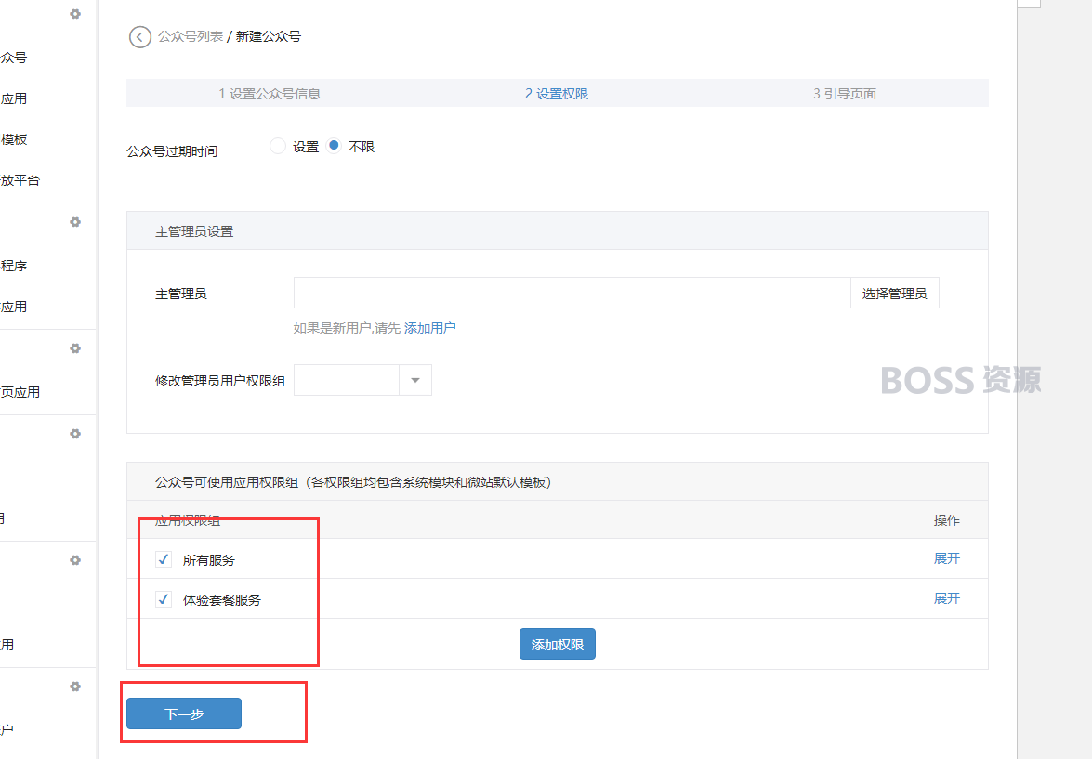The width and height of the screenshot is (1092, 759).
Task: Select the 众号 sidebar item
Action: tap(14, 58)
